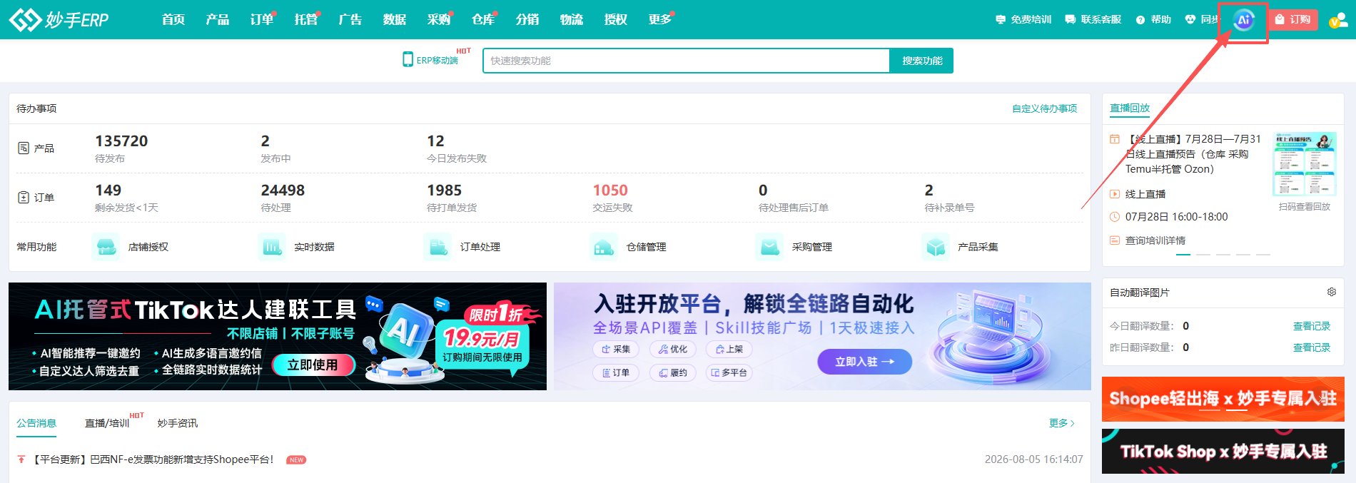Click 立即入驻 on open platform banner
The width and height of the screenshot is (1356, 483).
coord(864,362)
